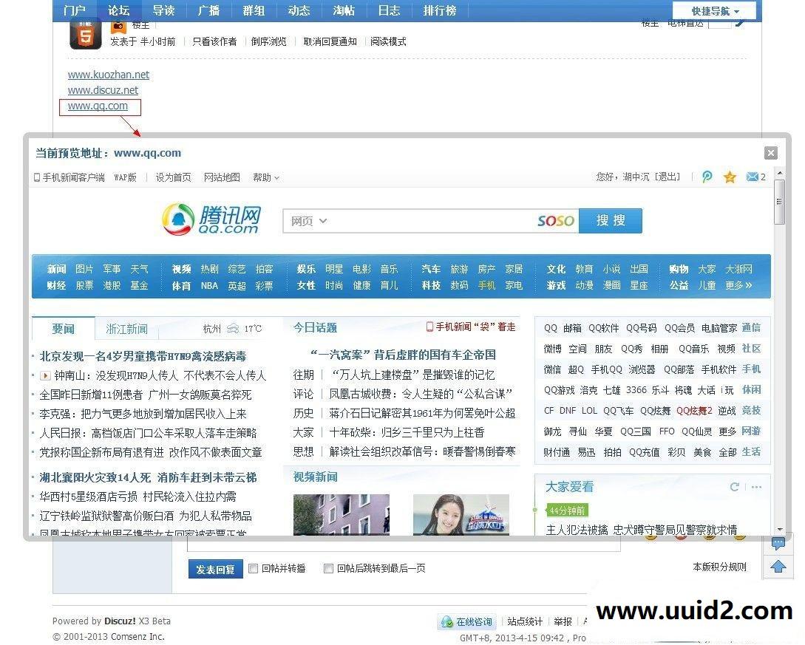Click the favorite star icon
805x645 pixels.
coord(730,177)
